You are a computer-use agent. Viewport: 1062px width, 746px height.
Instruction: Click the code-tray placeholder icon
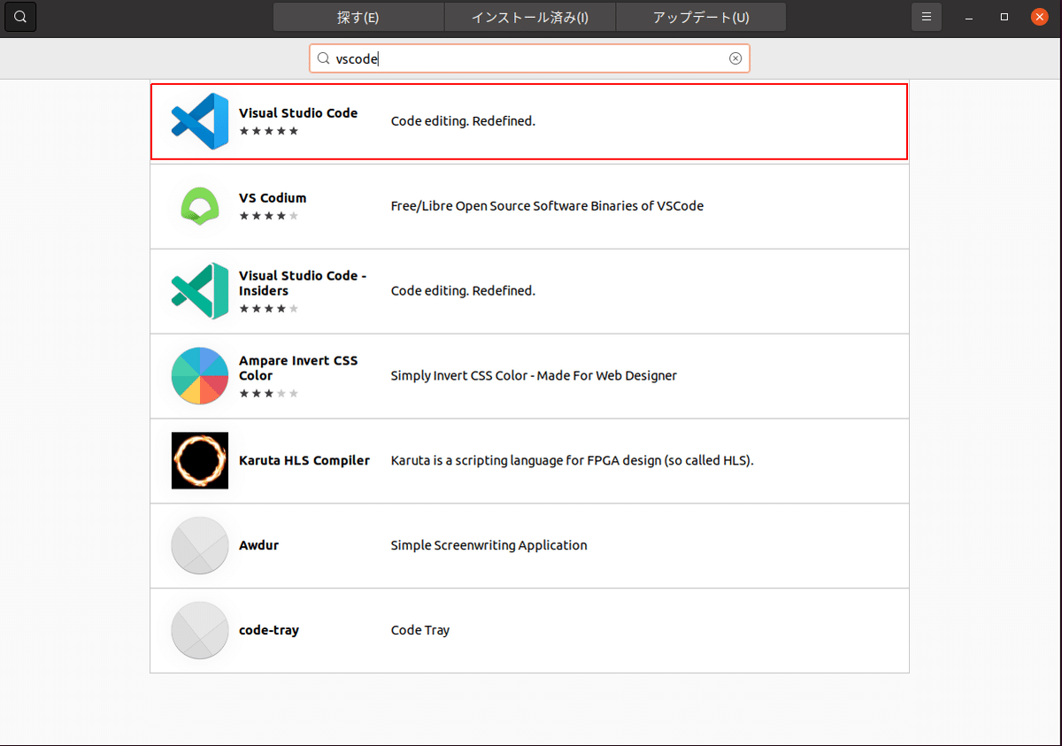pyautogui.click(x=200, y=630)
